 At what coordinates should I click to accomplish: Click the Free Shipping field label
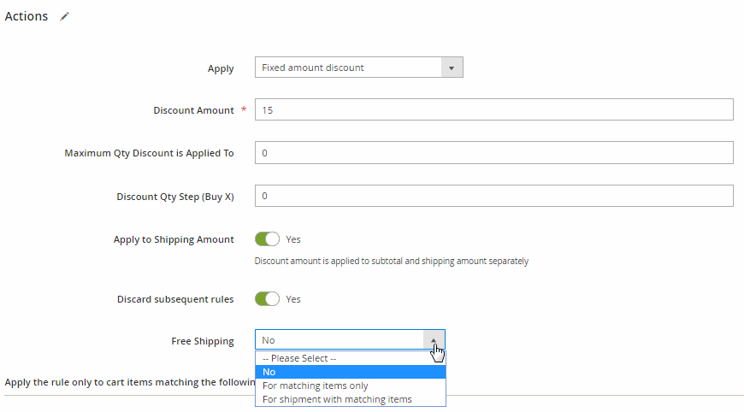[x=202, y=341]
